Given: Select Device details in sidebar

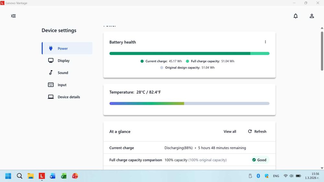Looking at the screenshot, I should tap(67, 97).
